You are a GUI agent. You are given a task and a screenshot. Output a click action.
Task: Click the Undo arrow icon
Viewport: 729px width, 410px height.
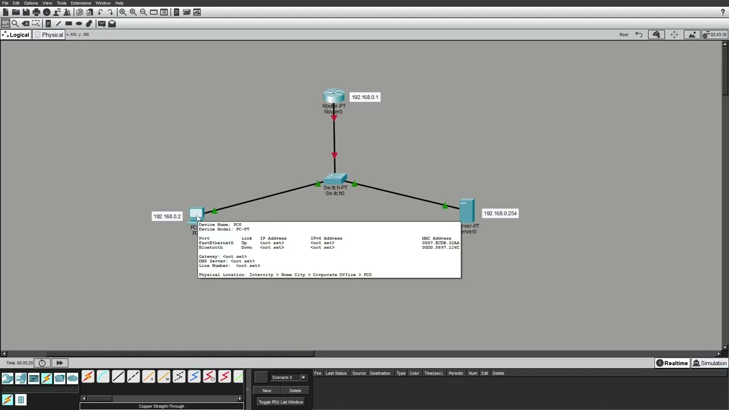(x=100, y=12)
